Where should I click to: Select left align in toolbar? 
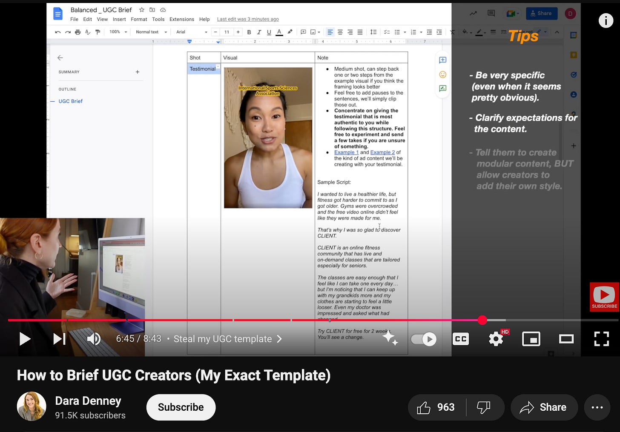tap(330, 32)
